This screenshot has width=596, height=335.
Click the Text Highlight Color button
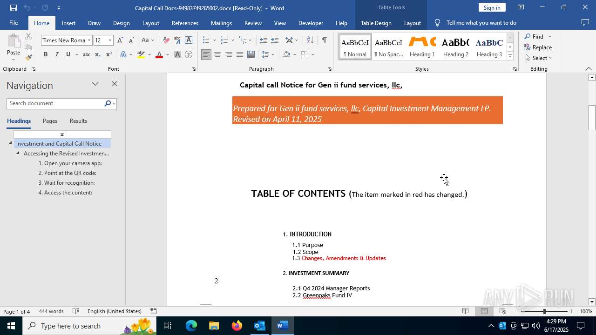point(141,54)
